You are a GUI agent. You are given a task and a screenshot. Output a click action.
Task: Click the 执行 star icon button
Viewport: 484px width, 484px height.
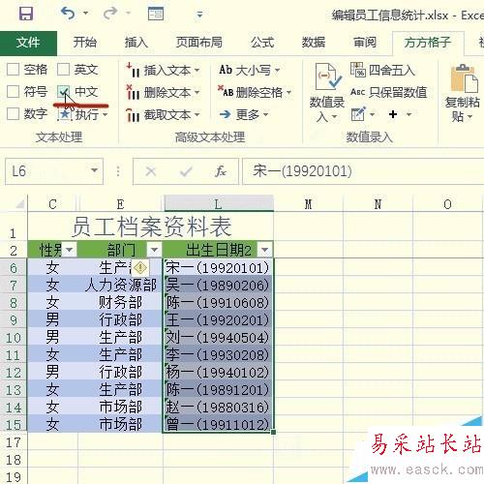point(65,114)
